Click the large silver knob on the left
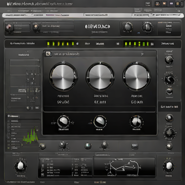Screen dimensions: 185x185 pyautogui.click(x=63, y=77)
